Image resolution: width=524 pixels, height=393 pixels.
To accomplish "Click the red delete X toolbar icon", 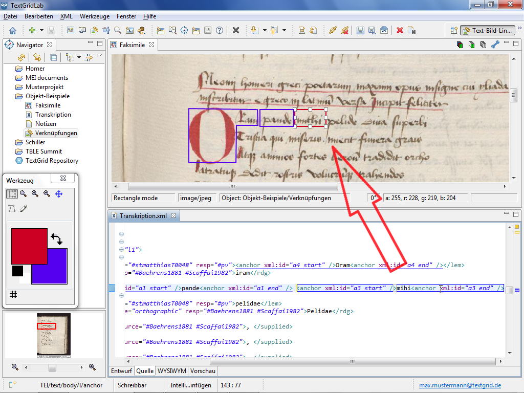I will (400, 30).
